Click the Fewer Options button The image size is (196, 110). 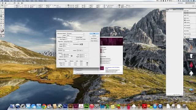click(x=94, y=41)
